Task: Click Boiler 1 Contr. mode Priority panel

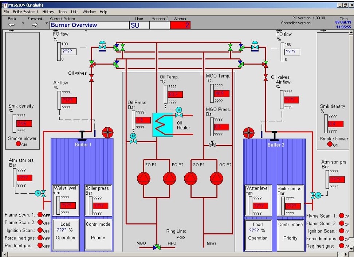Action: pos(98,235)
